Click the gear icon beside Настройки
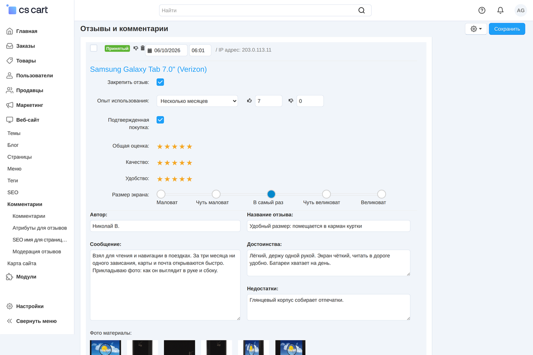 click(x=10, y=306)
